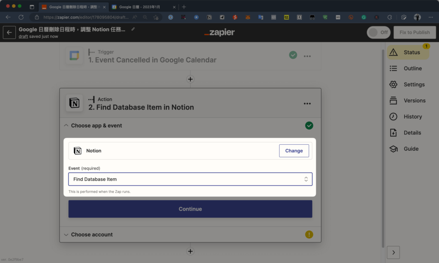This screenshot has height=263, width=439.
Task: Click the Versions stack icon
Action: pyautogui.click(x=394, y=100)
